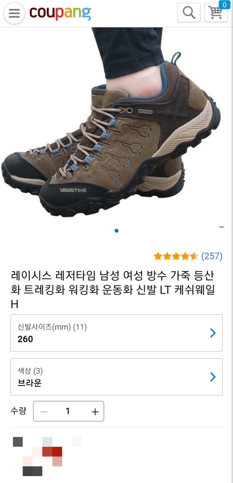Click the pixelated price area

(47, 456)
